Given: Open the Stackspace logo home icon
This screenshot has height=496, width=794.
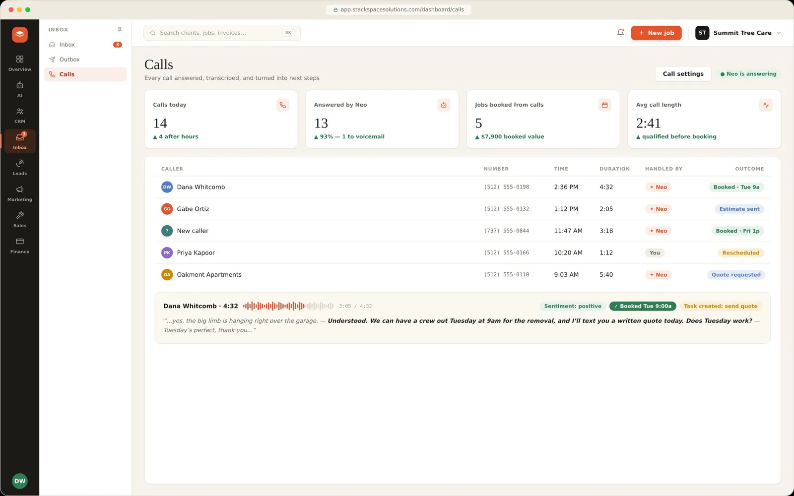Looking at the screenshot, I should (x=20, y=35).
